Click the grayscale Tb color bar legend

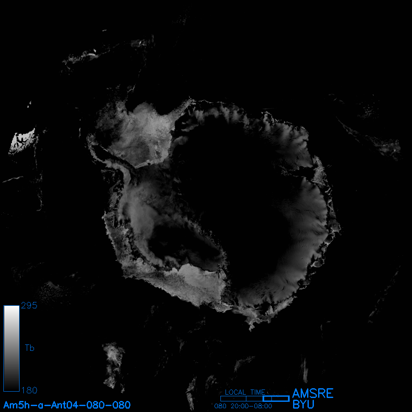coord(11,348)
